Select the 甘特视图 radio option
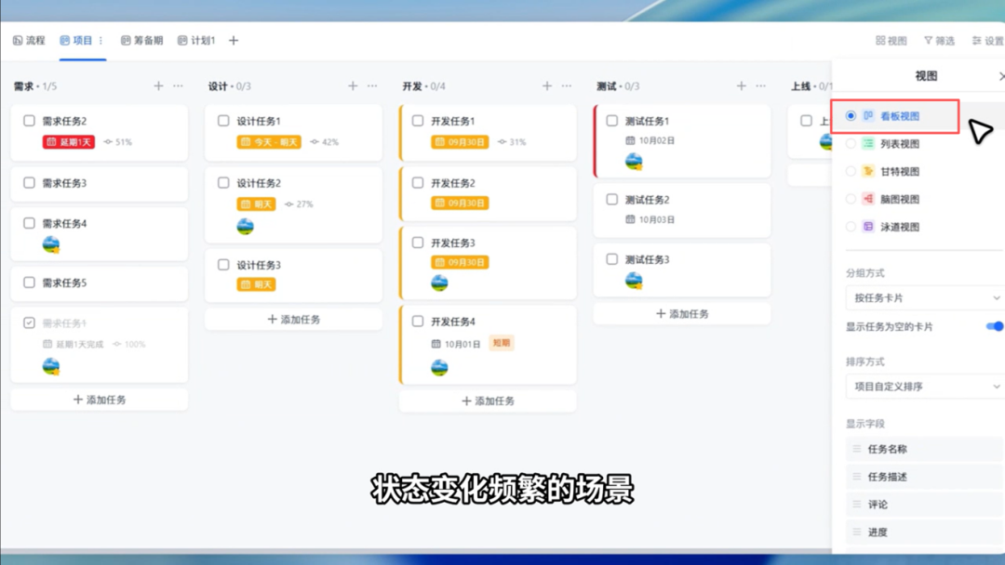This screenshot has width=1005, height=565. point(851,171)
